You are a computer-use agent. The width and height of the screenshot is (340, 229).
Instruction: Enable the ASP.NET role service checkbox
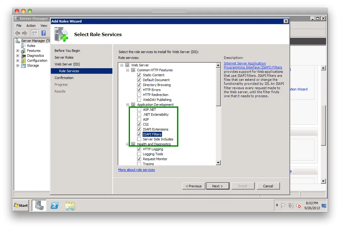(x=139, y=110)
